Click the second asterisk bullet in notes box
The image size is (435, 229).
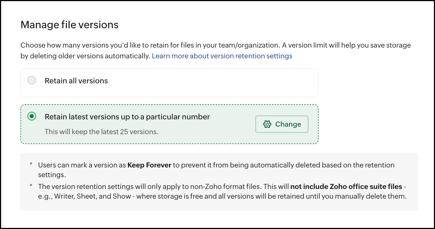coord(31,185)
